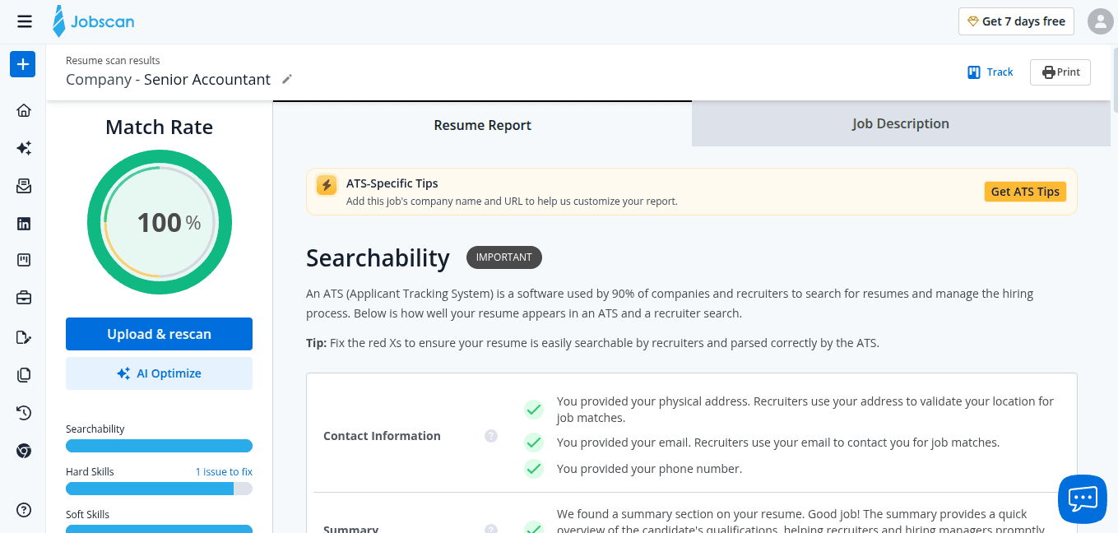Click the email provided check mark

(x=534, y=443)
